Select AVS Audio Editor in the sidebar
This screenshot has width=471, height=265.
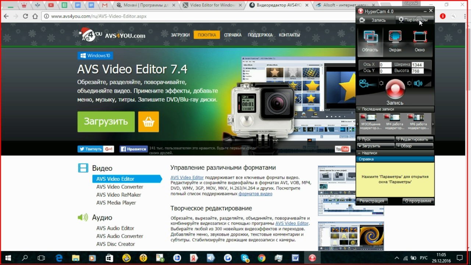(115, 228)
